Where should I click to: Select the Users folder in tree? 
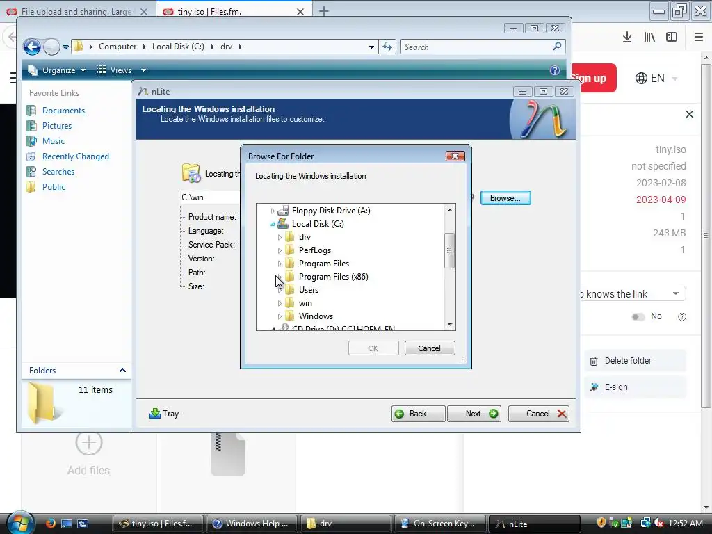pos(308,290)
